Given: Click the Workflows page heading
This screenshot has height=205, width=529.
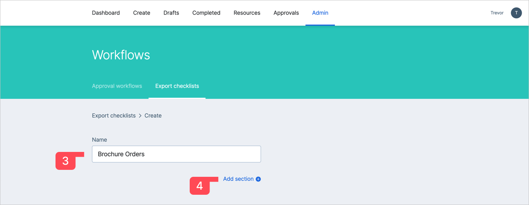Looking at the screenshot, I should 121,55.
